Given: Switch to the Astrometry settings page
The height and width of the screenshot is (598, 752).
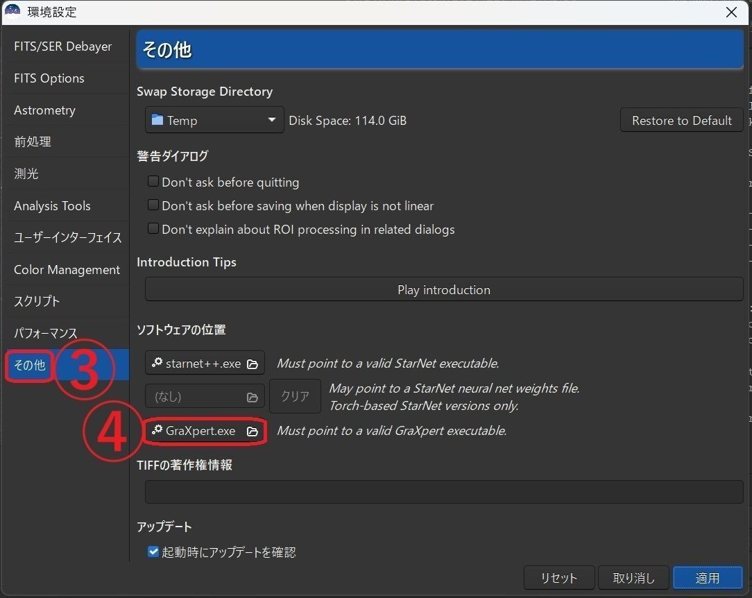Looking at the screenshot, I should [x=44, y=110].
